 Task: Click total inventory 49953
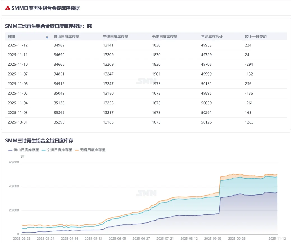[206, 45]
